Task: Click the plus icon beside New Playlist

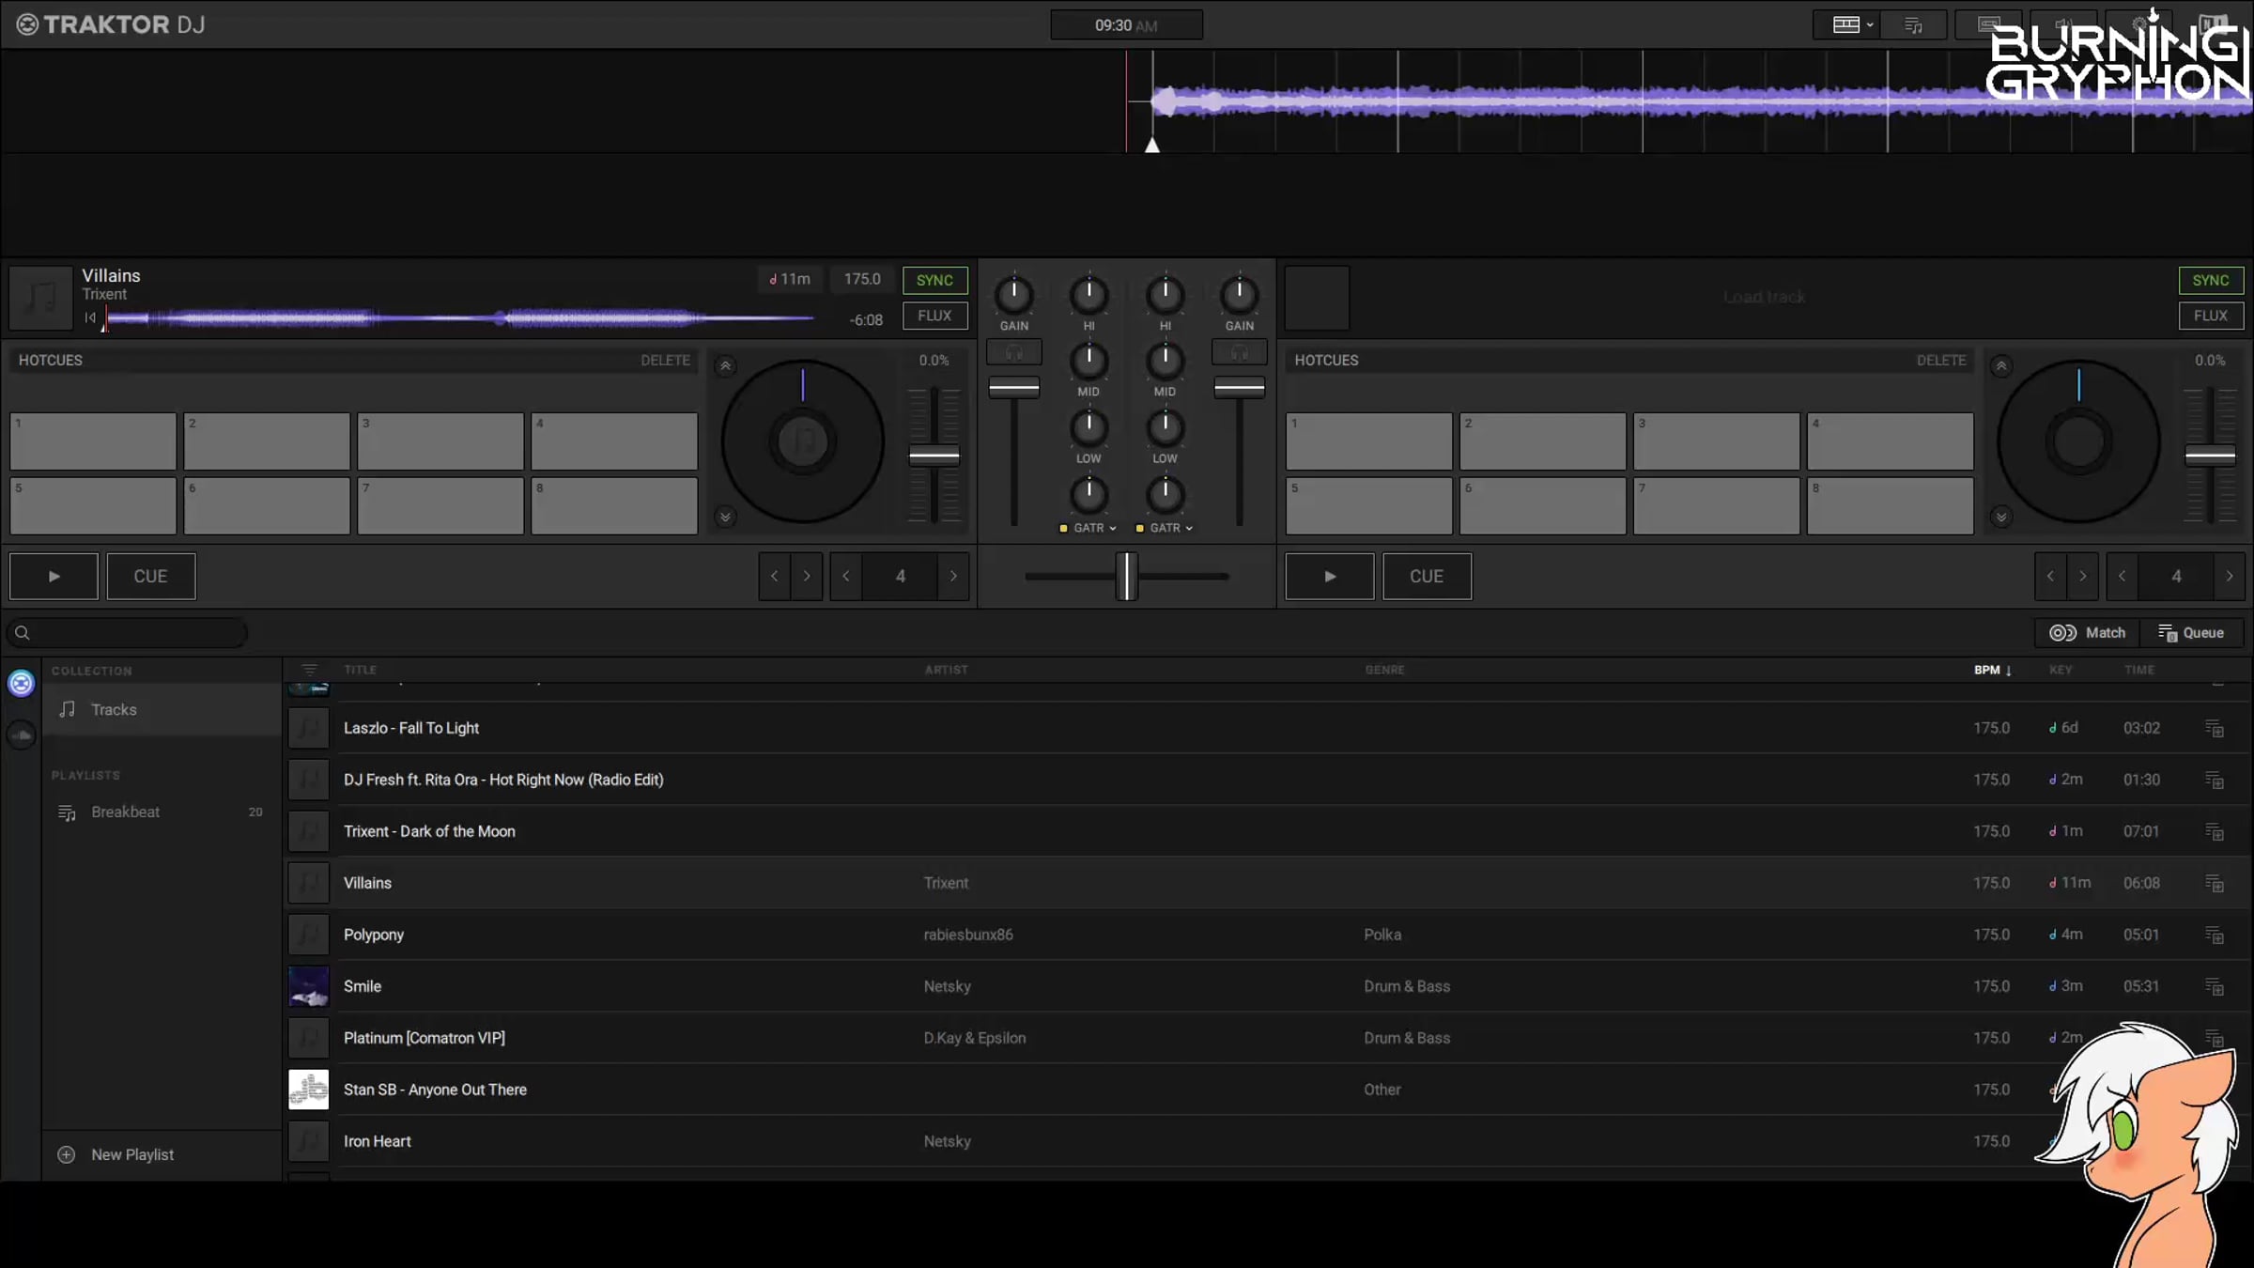Action: pos(67,1154)
